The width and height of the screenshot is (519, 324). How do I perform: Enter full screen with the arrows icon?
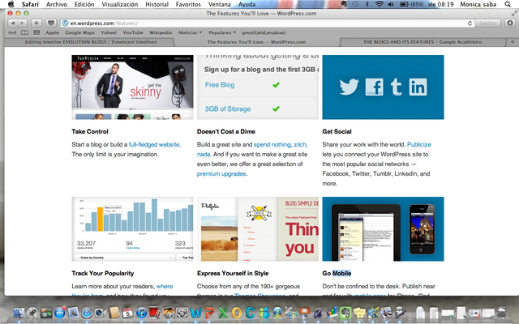click(x=514, y=14)
